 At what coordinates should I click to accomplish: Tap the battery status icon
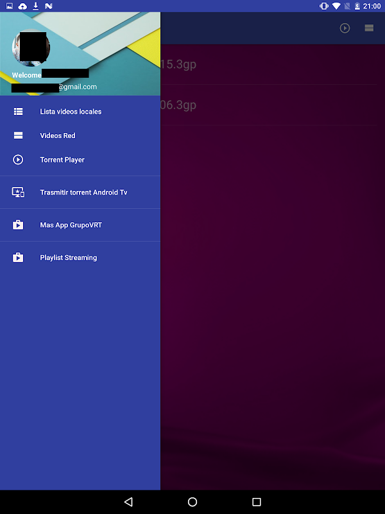tap(357, 6)
